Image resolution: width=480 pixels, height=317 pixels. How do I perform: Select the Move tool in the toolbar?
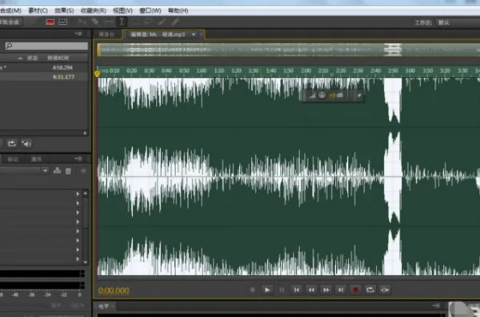tap(82, 22)
